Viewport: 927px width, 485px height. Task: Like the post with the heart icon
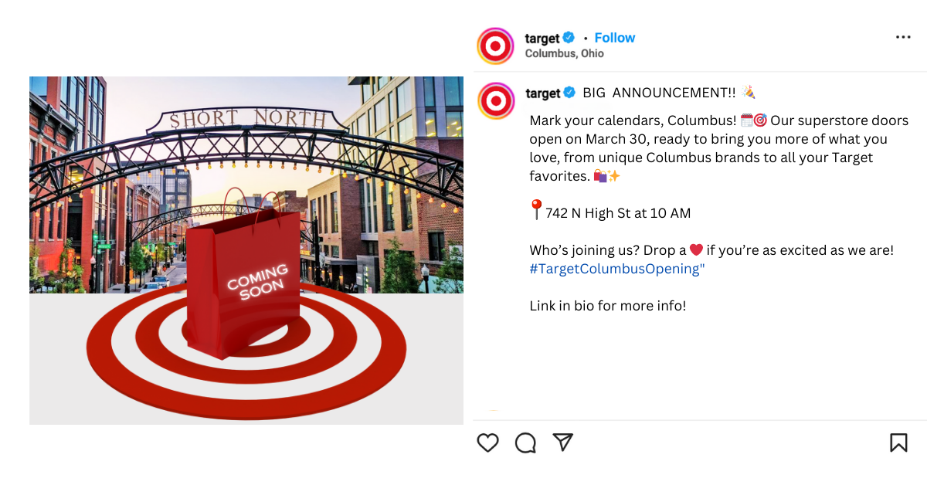(x=487, y=443)
